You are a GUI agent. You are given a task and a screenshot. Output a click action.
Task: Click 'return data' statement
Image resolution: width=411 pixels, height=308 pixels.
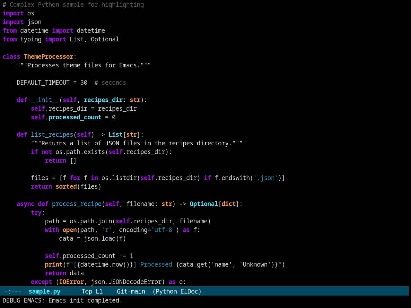point(64,273)
